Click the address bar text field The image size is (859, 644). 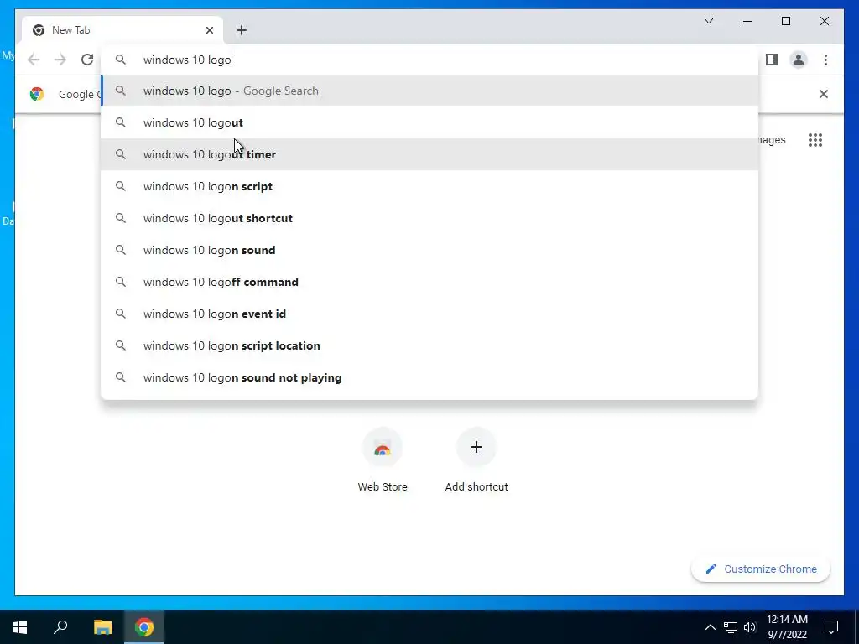tap(429, 60)
